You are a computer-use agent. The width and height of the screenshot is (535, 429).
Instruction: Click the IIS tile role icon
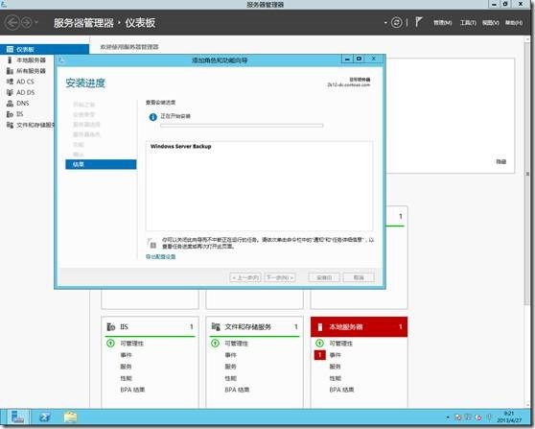pos(111,327)
